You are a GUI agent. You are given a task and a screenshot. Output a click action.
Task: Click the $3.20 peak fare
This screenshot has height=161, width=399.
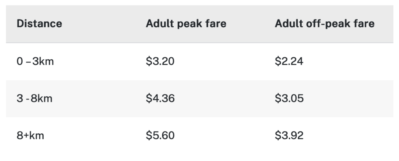click(x=160, y=62)
